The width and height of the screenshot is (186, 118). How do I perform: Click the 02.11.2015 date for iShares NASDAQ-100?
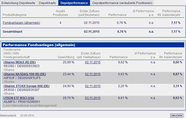[x=93, y=74]
